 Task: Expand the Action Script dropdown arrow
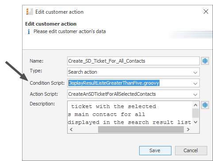pos(195,94)
